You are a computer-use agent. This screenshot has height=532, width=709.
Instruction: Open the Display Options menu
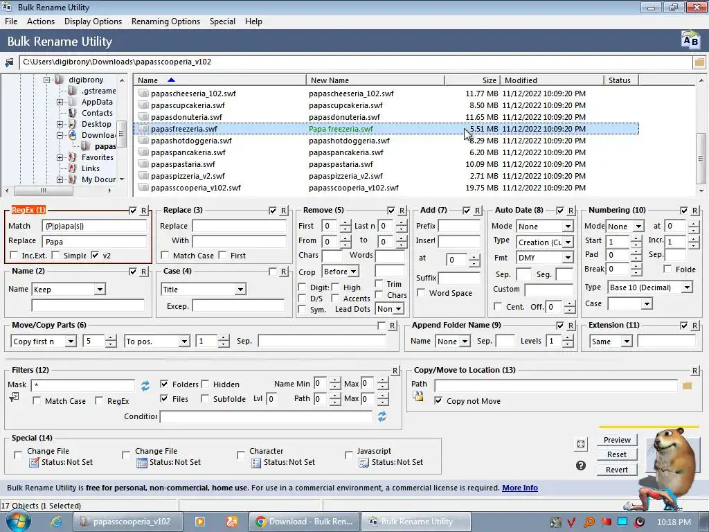[93, 21]
